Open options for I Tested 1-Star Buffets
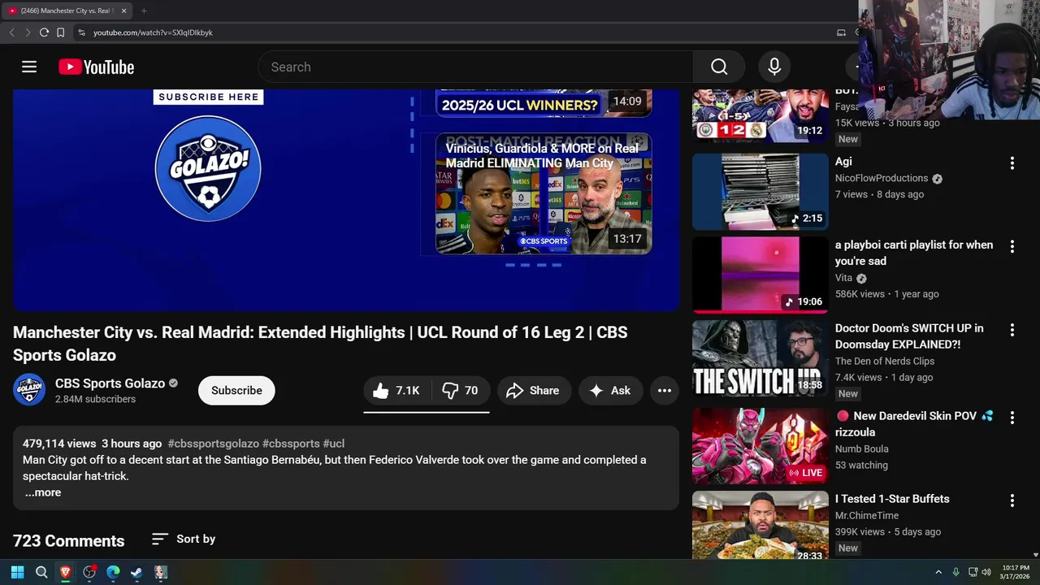 point(1012,500)
